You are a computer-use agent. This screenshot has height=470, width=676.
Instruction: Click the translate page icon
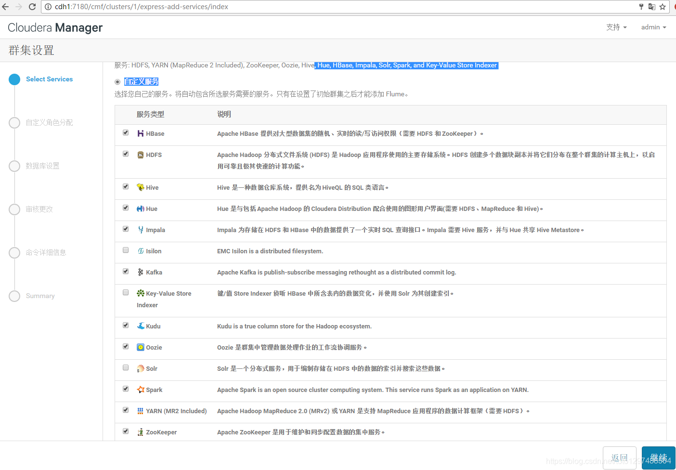click(652, 7)
